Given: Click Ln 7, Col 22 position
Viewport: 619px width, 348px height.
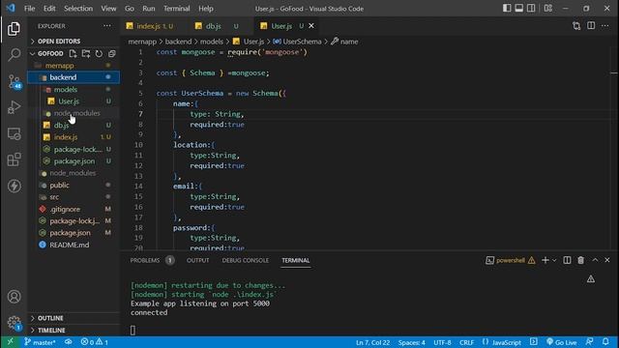Looking at the screenshot, I should tap(372, 342).
